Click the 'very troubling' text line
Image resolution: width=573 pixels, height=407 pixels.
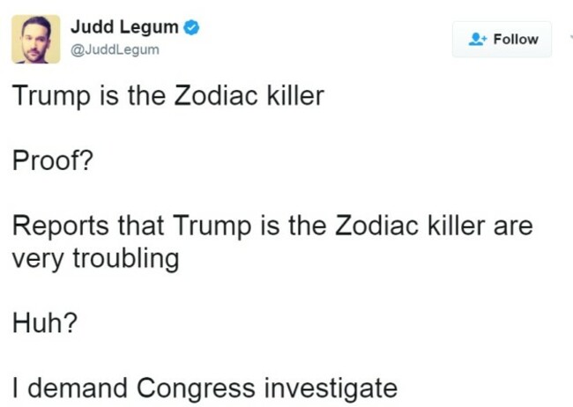pyautogui.click(x=95, y=259)
